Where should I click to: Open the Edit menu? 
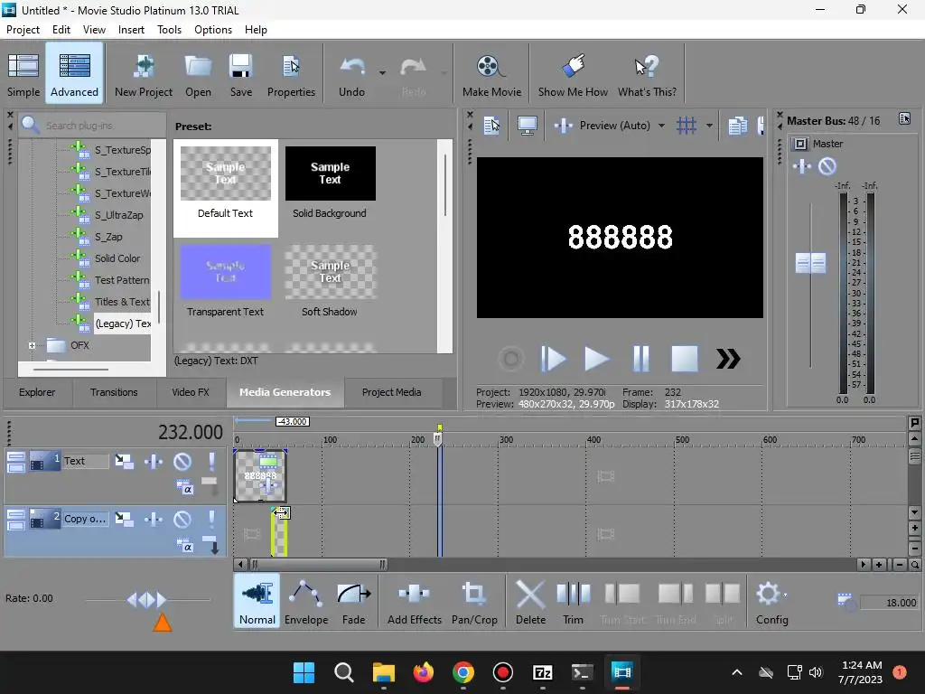(x=61, y=30)
